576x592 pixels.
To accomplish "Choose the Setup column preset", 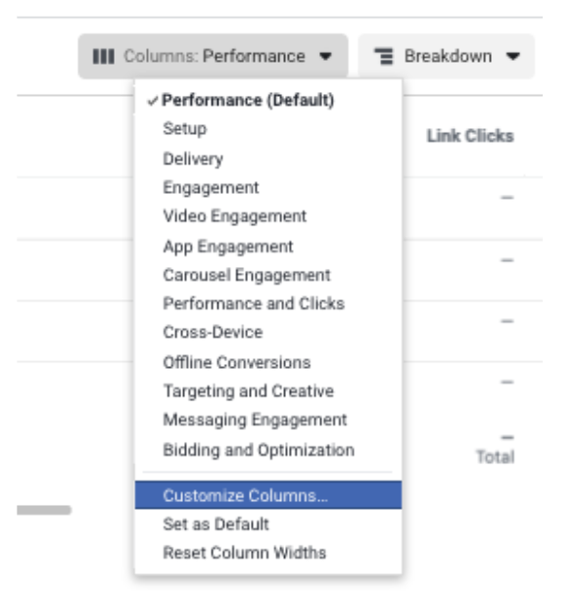I will [268, 129].
